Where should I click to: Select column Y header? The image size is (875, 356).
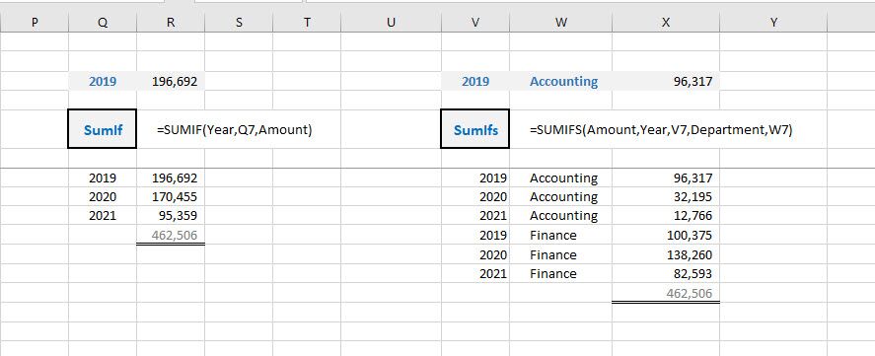[773, 23]
